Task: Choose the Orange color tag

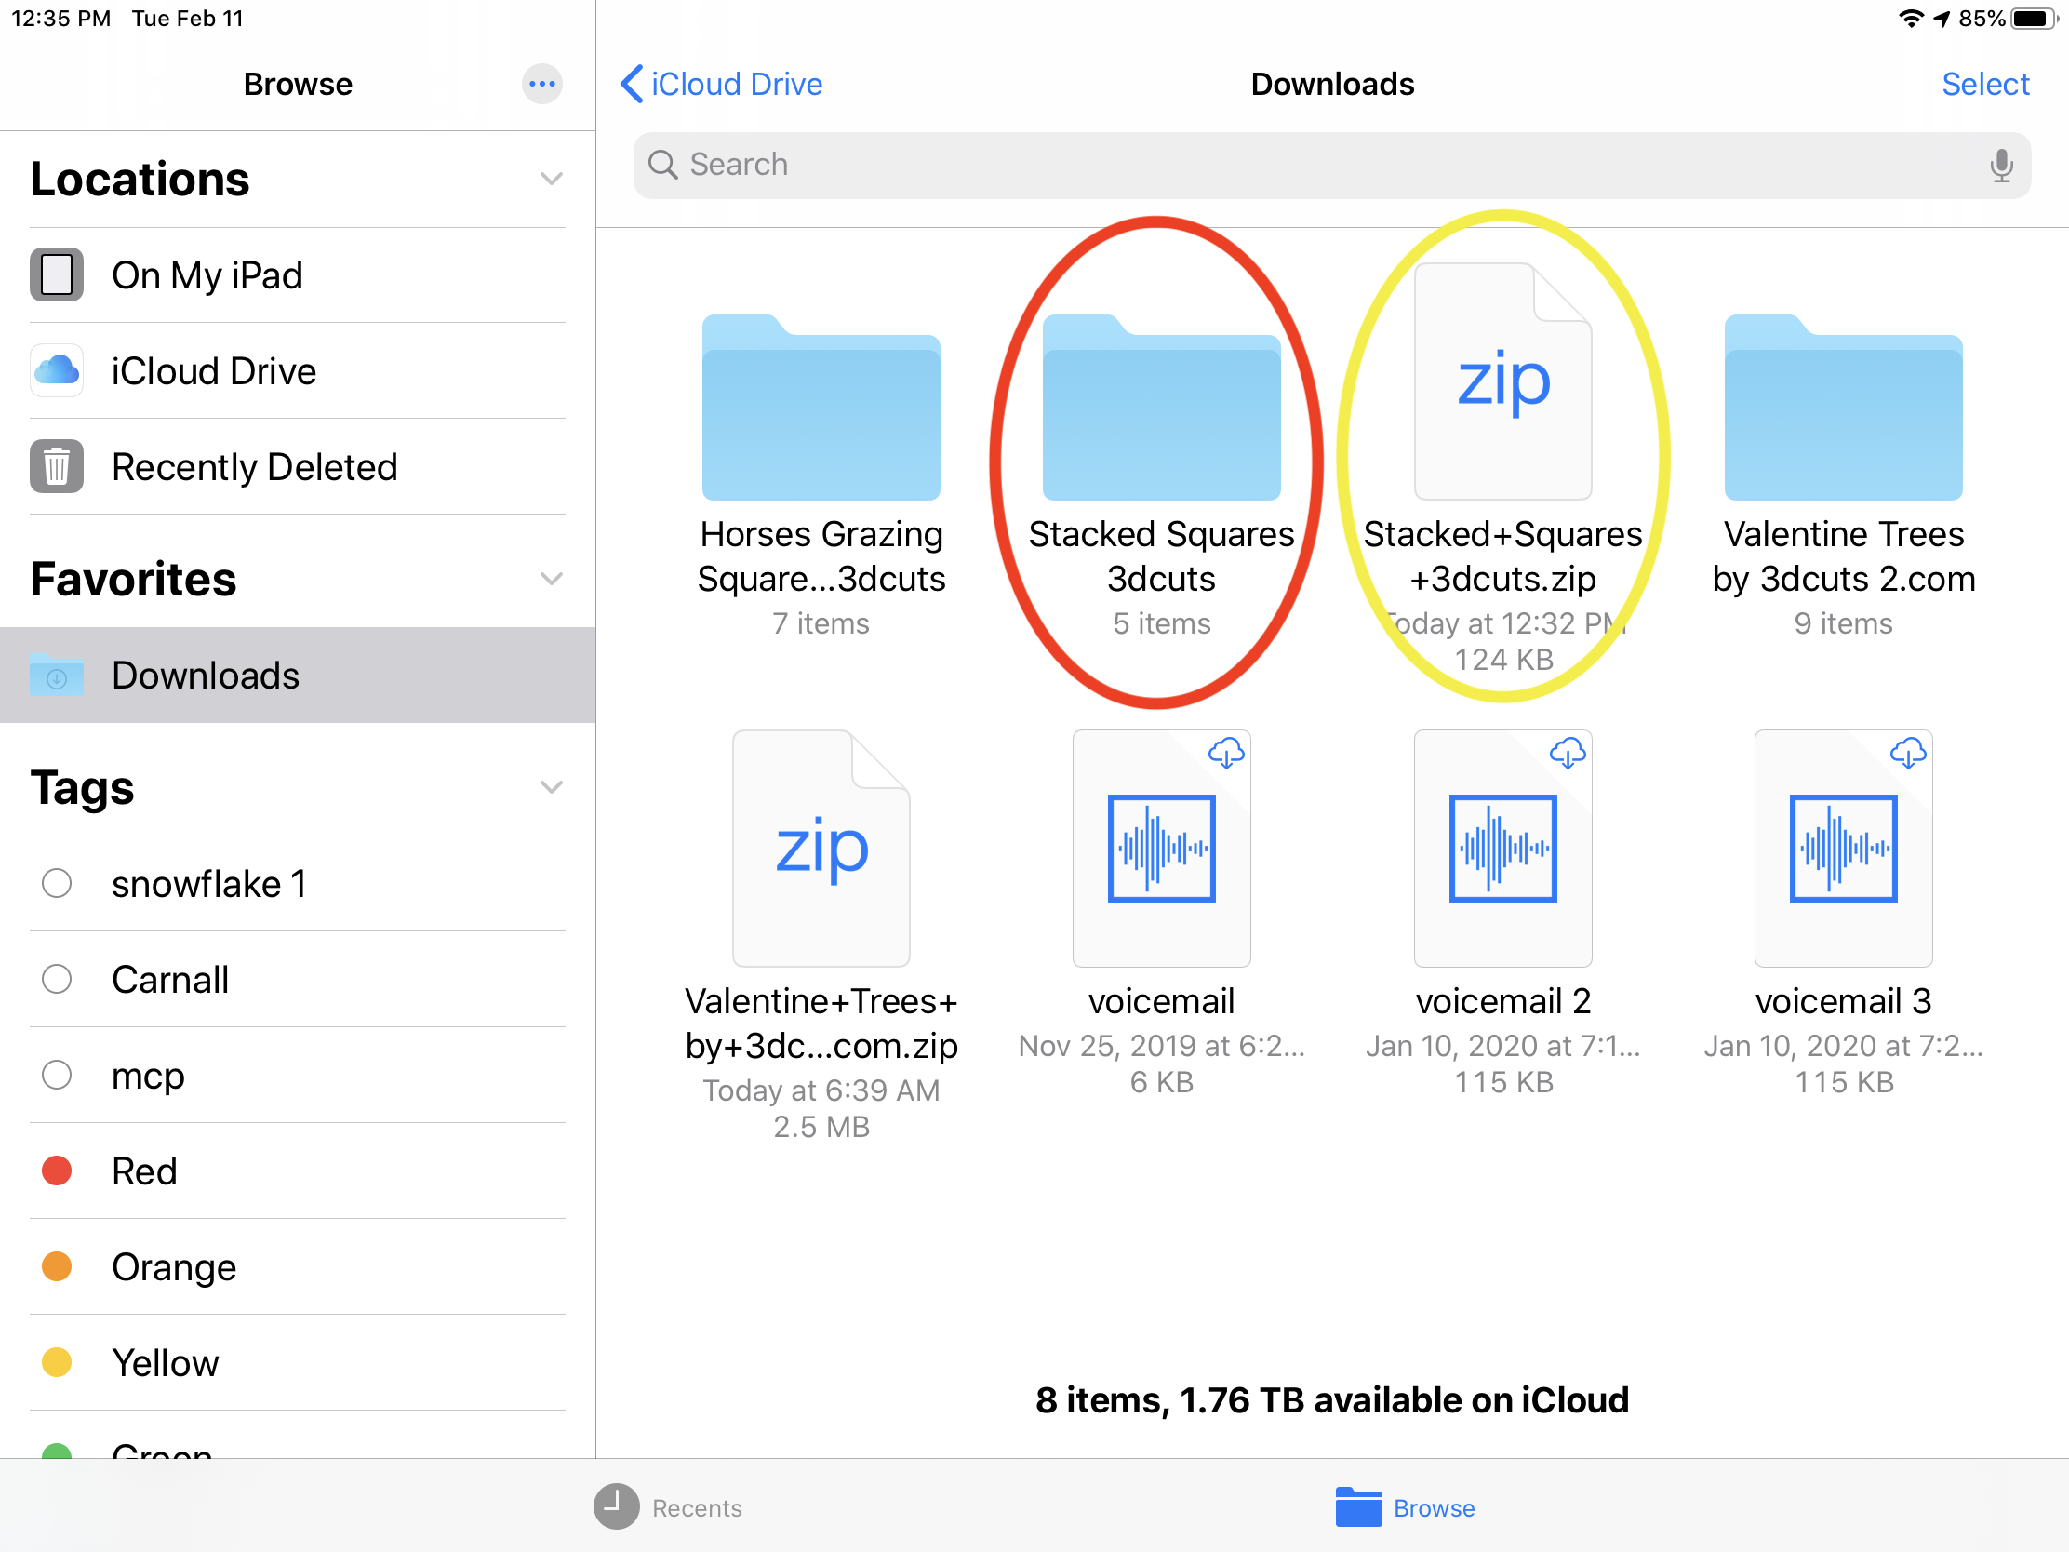Action: pyautogui.click(x=173, y=1266)
